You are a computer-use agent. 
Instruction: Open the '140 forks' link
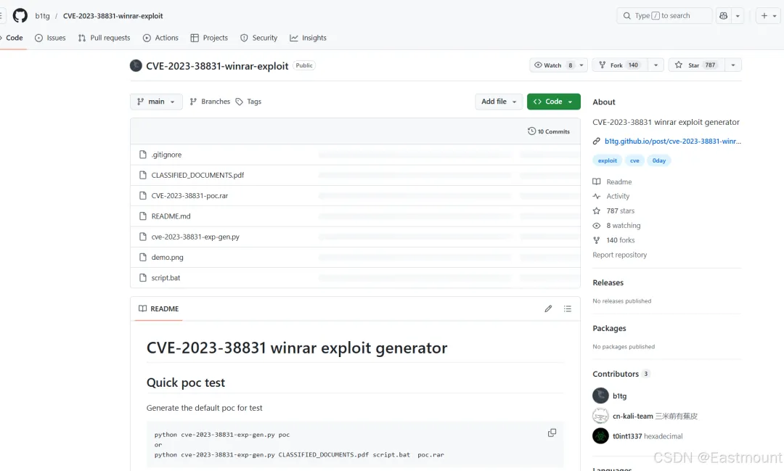point(621,240)
